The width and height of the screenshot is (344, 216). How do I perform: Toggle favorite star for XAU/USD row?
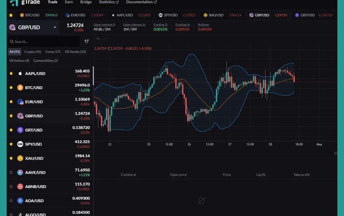[11, 158]
